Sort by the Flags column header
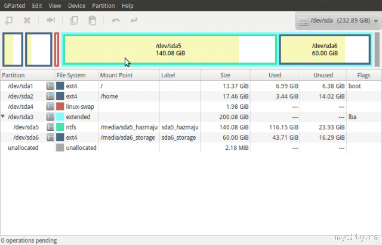Screen dimensions: 382x245 [x=363, y=76]
